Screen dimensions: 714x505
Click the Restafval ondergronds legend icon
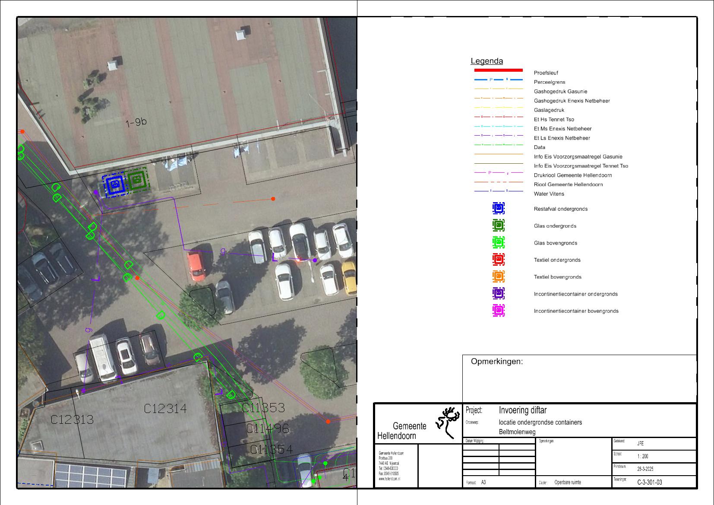[x=498, y=209]
